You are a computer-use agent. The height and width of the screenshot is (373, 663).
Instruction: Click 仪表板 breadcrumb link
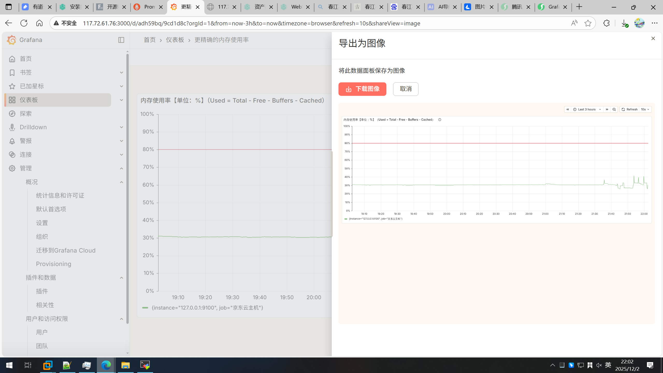tap(175, 40)
